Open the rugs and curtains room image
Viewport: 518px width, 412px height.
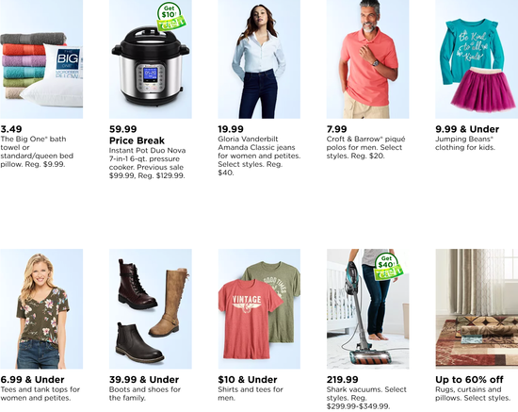[477, 309]
